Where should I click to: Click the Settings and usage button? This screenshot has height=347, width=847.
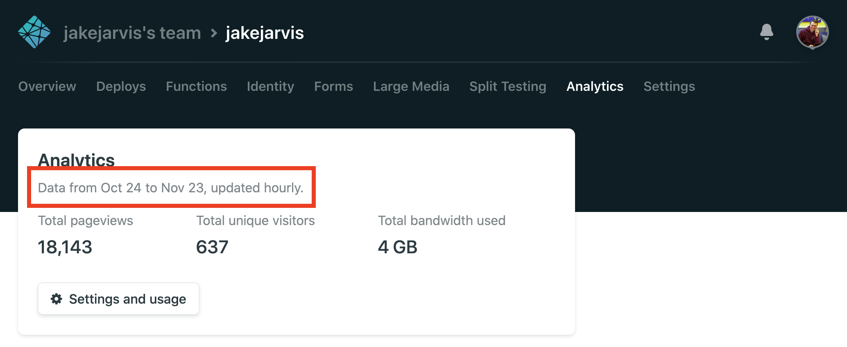click(x=118, y=299)
